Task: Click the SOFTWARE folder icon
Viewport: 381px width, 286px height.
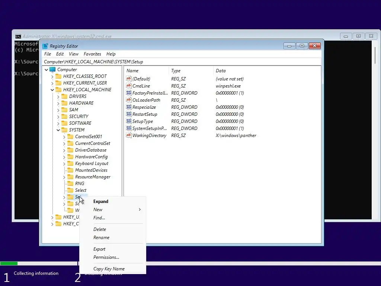Action: (64, 123)
